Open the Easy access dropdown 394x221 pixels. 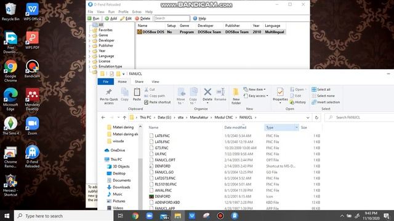[256, 96]
